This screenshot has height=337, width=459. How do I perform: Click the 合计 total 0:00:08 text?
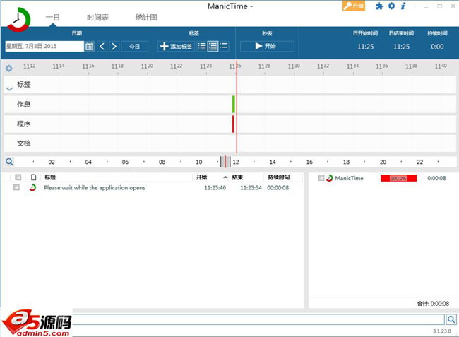(x=433, y=304)
